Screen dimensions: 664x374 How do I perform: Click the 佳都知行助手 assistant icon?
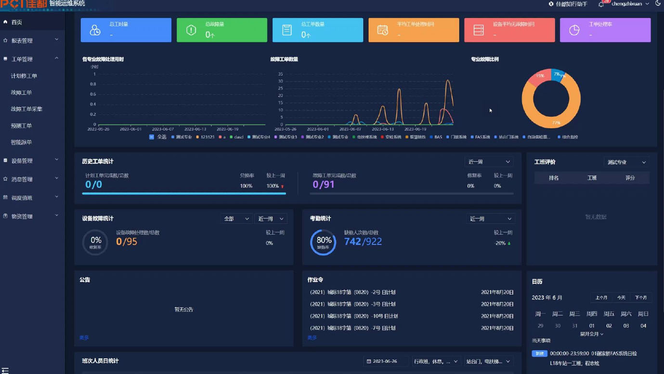click(x=551, y=4)
